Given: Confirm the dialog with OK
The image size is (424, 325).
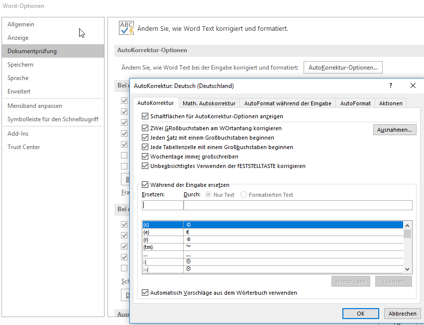Looking at the screenshot, I should 360,314.
